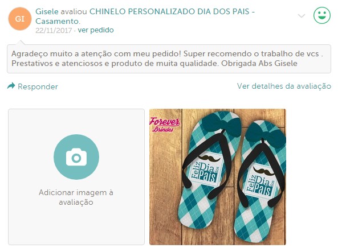Click the review comment text box
This screenshot has height=252, width=338.
click(x=169, y=59)
